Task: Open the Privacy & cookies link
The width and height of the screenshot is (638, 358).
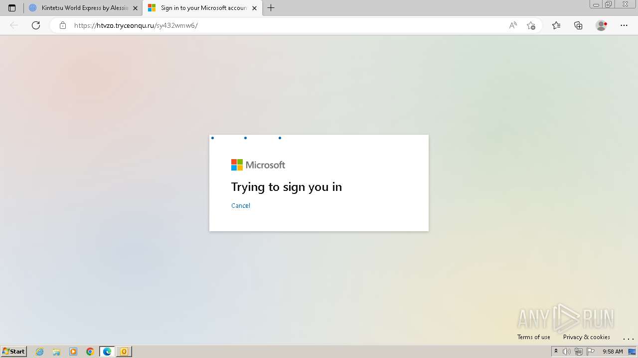Action: [x=587, y=337]
